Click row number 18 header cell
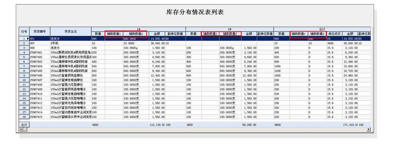Image resolution: width=401 pixels, height=145 pixels. [x=24, y=117]
